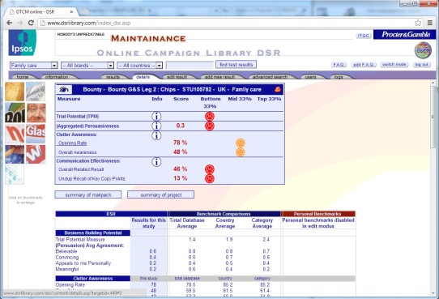This screenshot has height=299, width=439.
Task: Click the round globe logo under P&G
Action: tap(423, 50)
